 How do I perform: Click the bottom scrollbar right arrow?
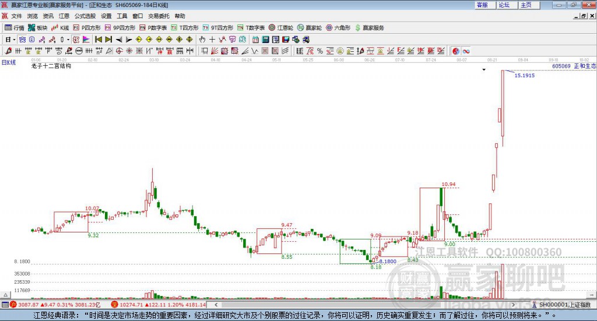(x=513, y=305)
